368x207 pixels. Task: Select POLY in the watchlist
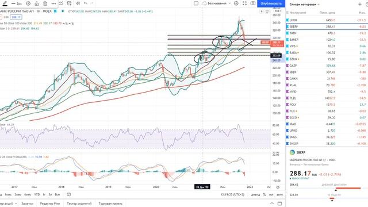point(327,105)
